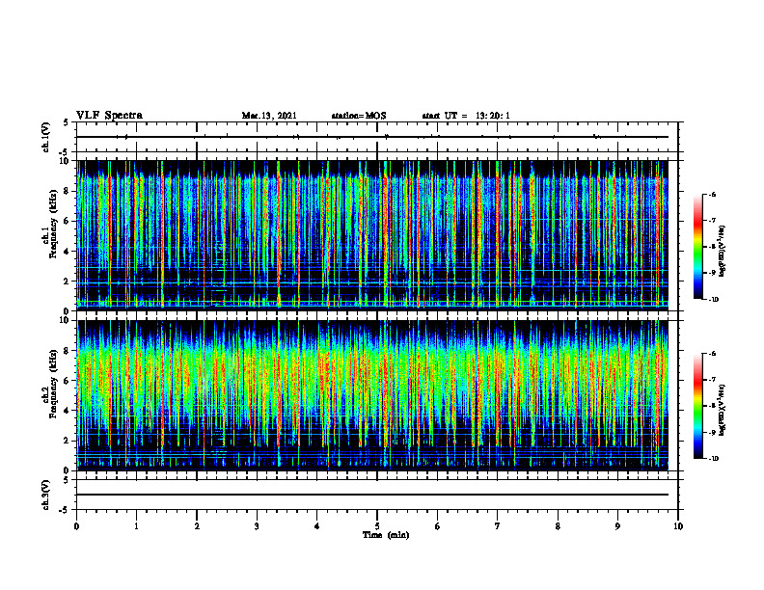
Task: Select the "ch.1(V)" axis label
Action: (46, 137)
